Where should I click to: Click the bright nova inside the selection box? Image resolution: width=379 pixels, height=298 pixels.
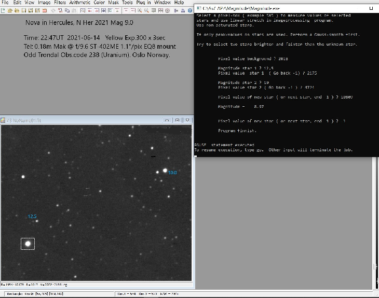coord(28,243)
